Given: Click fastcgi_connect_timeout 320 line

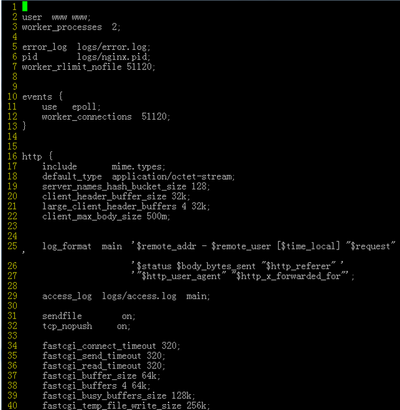Looking at the screenshot, I should [x=111, y=346].
